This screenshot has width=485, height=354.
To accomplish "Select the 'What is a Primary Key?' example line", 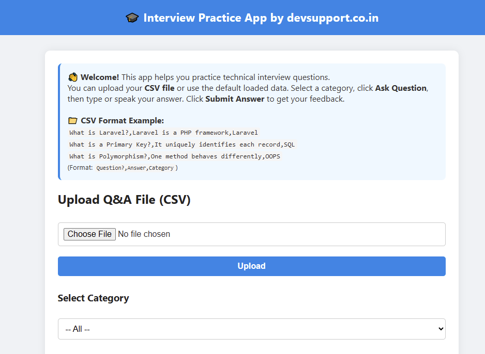I will (x=182, y=144).
